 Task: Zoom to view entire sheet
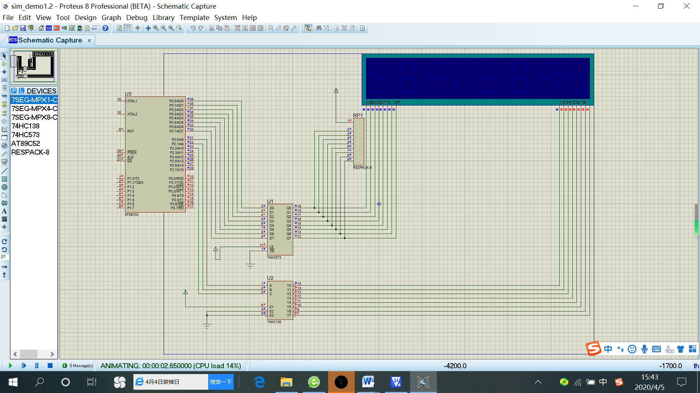coord(171,28)
